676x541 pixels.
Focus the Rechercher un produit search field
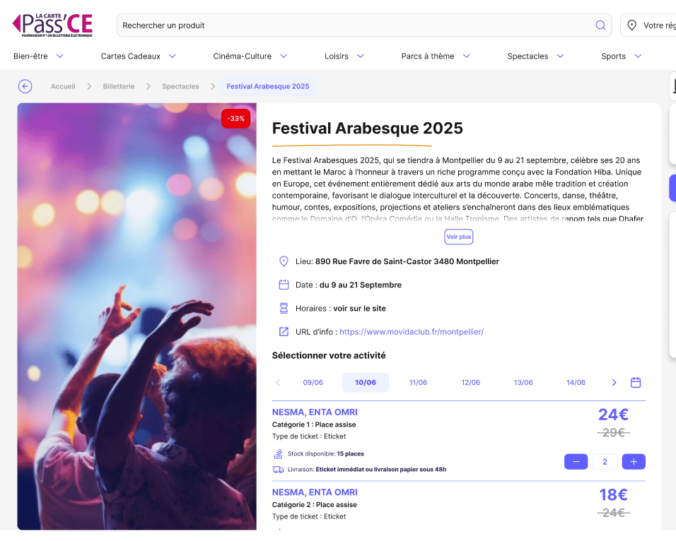354,25
